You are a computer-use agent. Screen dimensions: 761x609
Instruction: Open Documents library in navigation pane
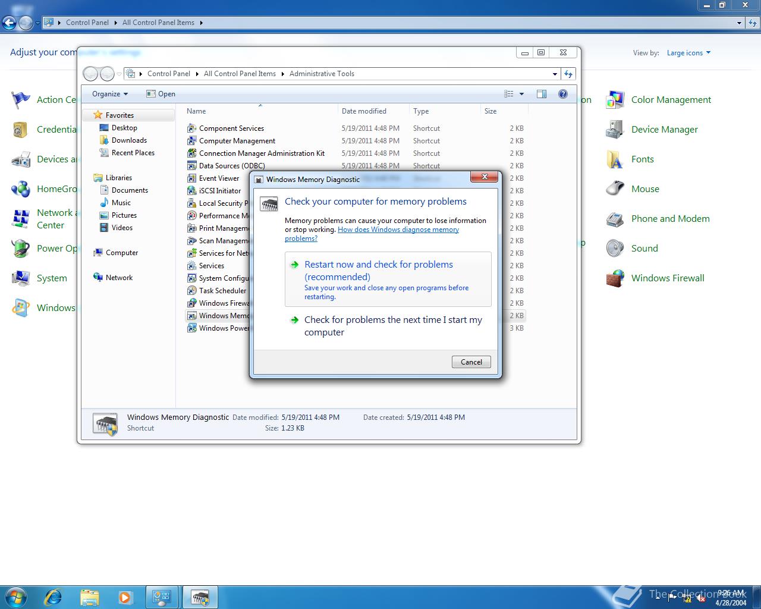[130, 190]
